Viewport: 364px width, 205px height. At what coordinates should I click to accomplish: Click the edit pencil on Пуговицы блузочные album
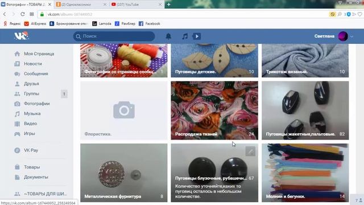coord(250,151)
